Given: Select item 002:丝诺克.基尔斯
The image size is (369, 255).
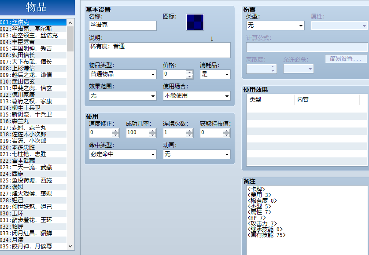Looking at the screenshot, I should point(33,29).
